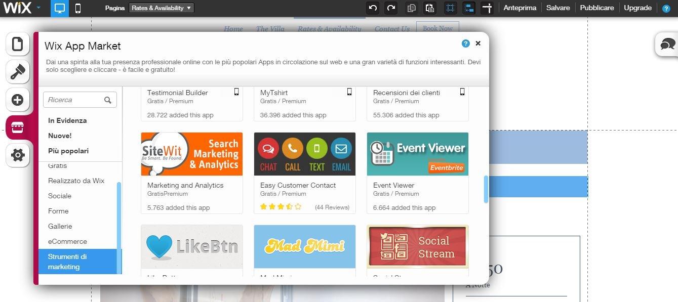The height and width of the screenshot is (302, 678).
Task: Open the Pagina page selector dropdown
Action: click(x=161, y=8)
